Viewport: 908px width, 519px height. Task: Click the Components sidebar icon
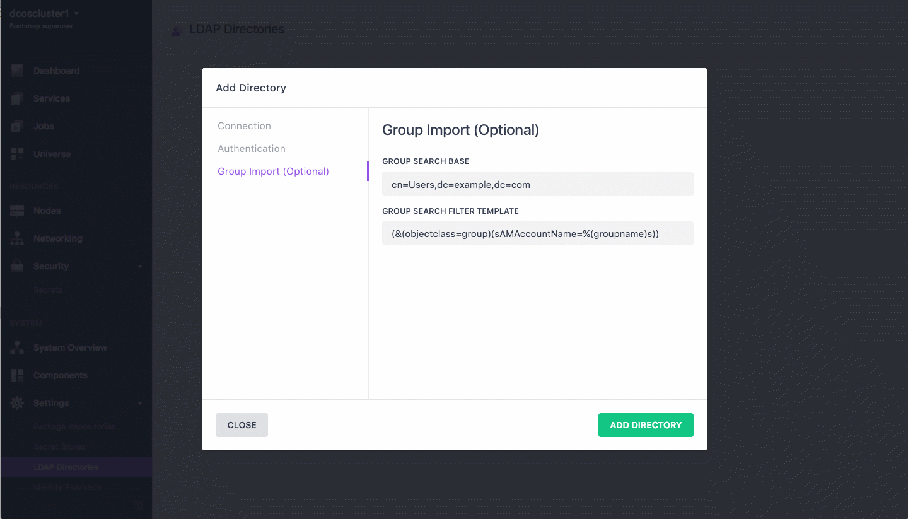click(17, 375)
